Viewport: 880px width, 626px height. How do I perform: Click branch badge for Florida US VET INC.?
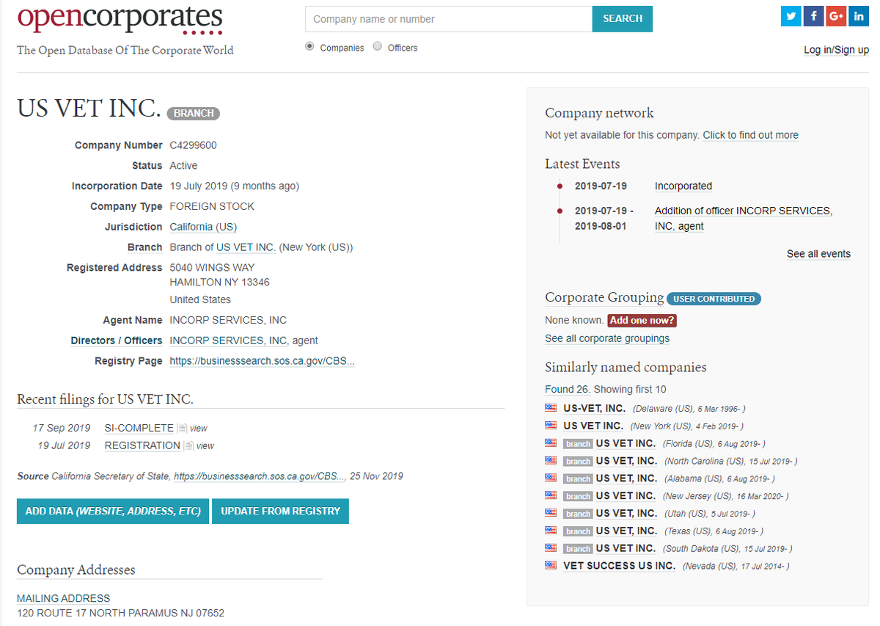(x=578, y=444)
